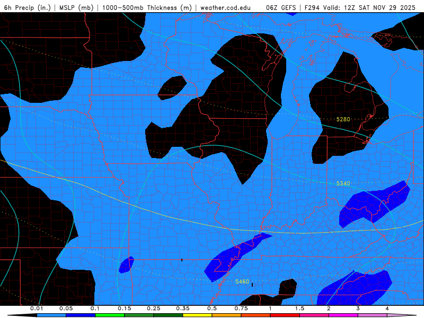Image resolution: width=424 pixels, height=318 pixels.
Task: Click the legend value 3
Action: [x=358, y=308]
